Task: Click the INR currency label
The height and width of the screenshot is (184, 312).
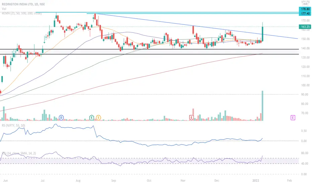Action: coord(305,4)
